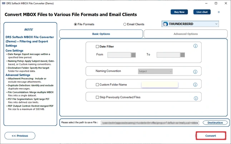The image size is (231, 144).
Task: Go back with the << Previous button
Action: point(20,136)
